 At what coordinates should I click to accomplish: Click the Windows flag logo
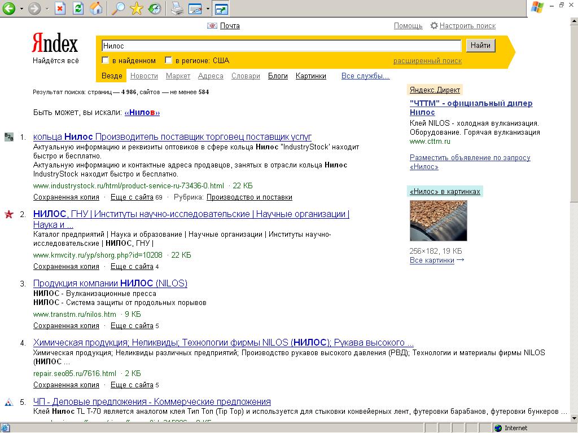pos(537,7)
